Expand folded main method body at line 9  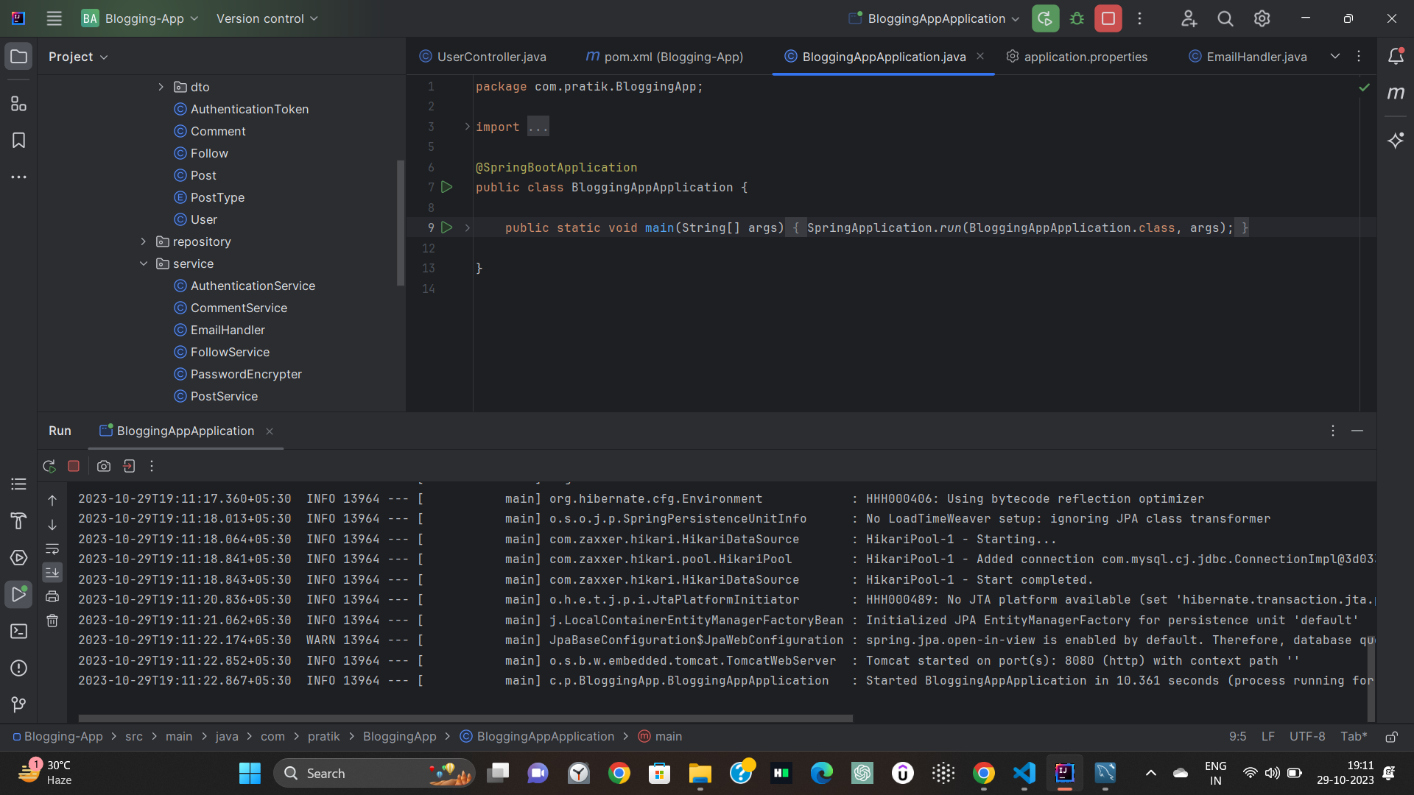coord(468,227)
